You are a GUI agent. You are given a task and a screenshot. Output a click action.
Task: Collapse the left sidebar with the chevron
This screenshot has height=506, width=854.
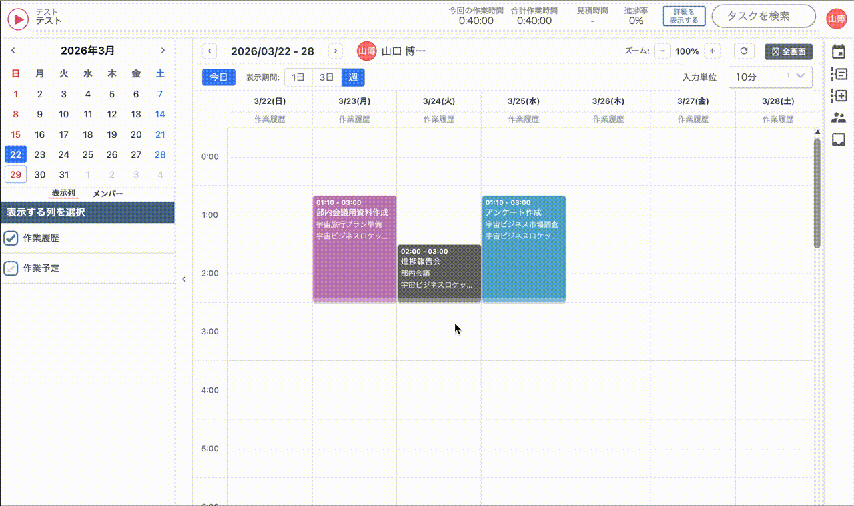coord(184,279)
